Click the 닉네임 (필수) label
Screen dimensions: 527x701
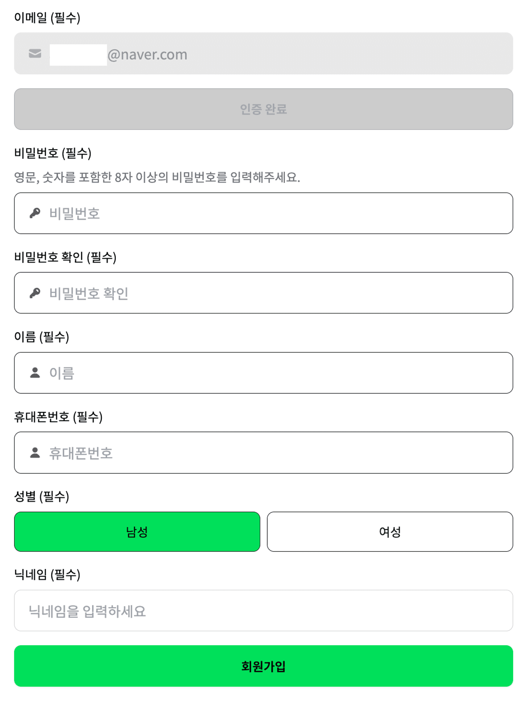(x=47, y=574)
